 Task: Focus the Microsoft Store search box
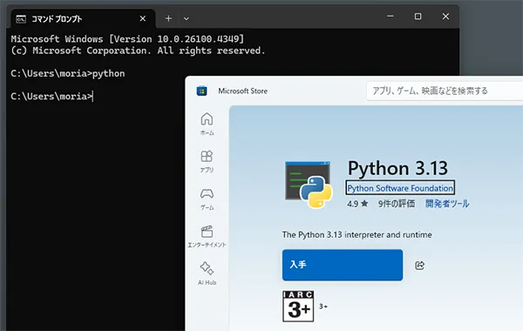pos(445,91)
